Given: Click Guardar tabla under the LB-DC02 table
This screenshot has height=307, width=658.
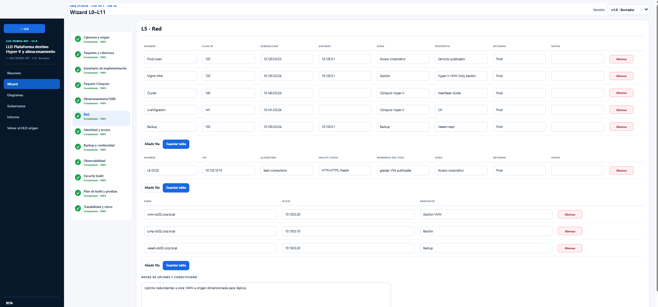Looking at the screenshot, I should coord(176,188).
